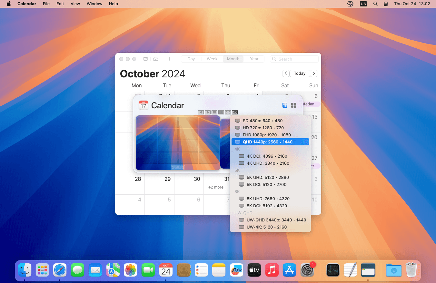This screenshot has height=283, width=436.
Task: Switch Calendar to Year view
Action: [254, 59]
